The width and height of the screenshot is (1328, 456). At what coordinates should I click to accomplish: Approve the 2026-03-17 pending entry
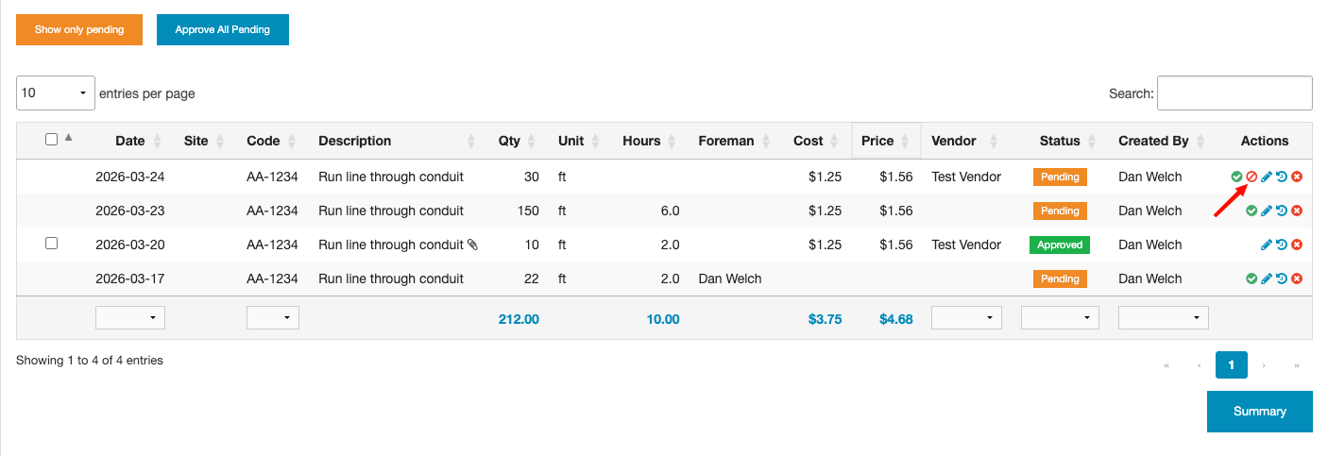pyautogui.click(x=1251, y=279)
